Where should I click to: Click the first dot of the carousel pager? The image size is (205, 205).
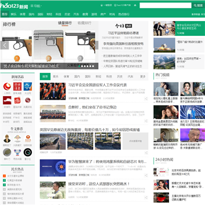[79, 66]
